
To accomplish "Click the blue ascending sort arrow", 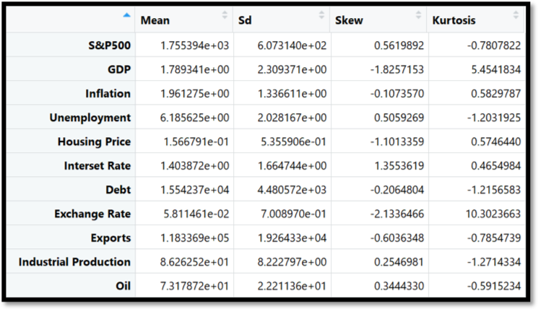I will coord(126,15).
